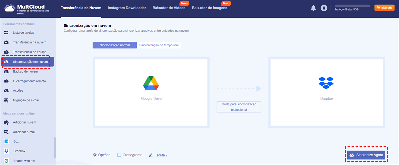Click the Adicionar nuvem cloud-plus icon
This screenshot has width=399, height=165.
(x=6, y=122)
